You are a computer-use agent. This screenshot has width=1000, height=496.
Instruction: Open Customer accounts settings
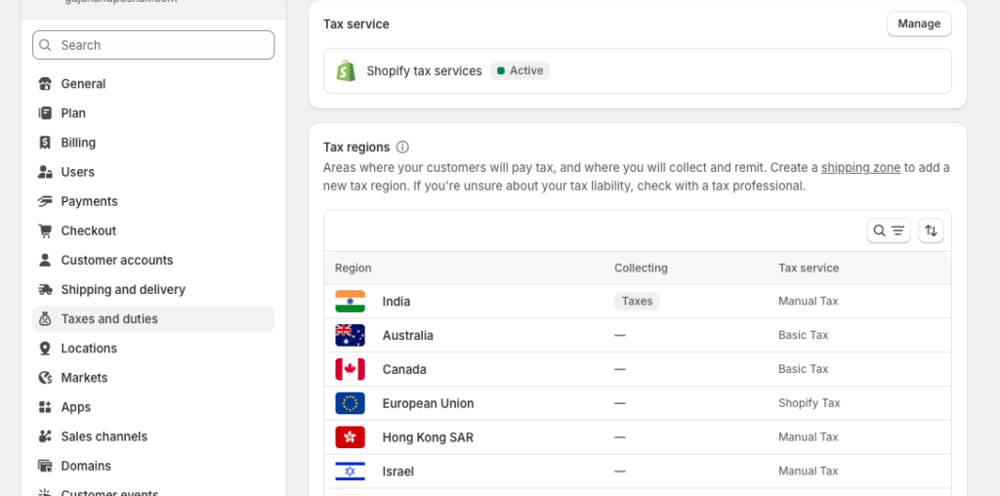coord(116,260)
